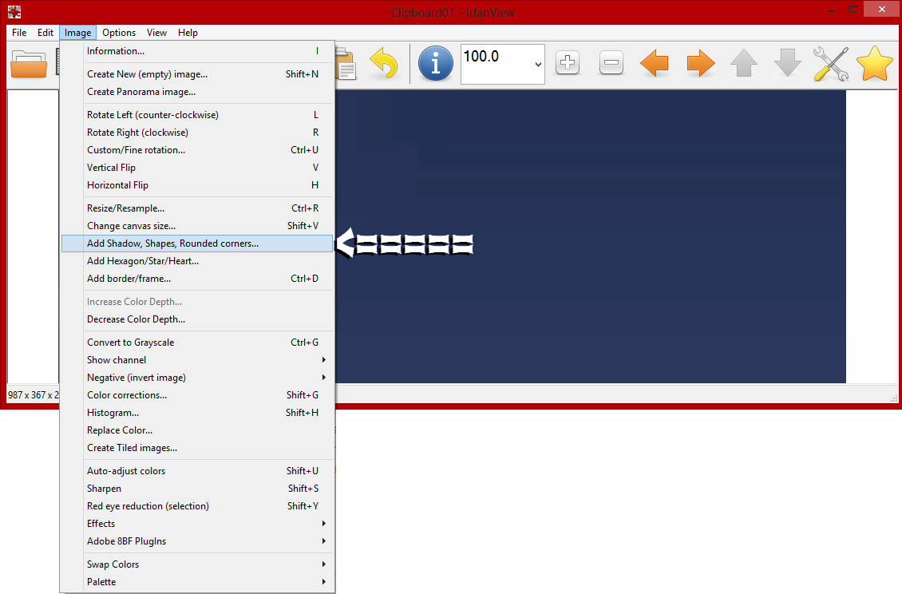This screenshot has width=902, height=594.
Task: Click the gray down arrow icon
Action: click(788, 63)
